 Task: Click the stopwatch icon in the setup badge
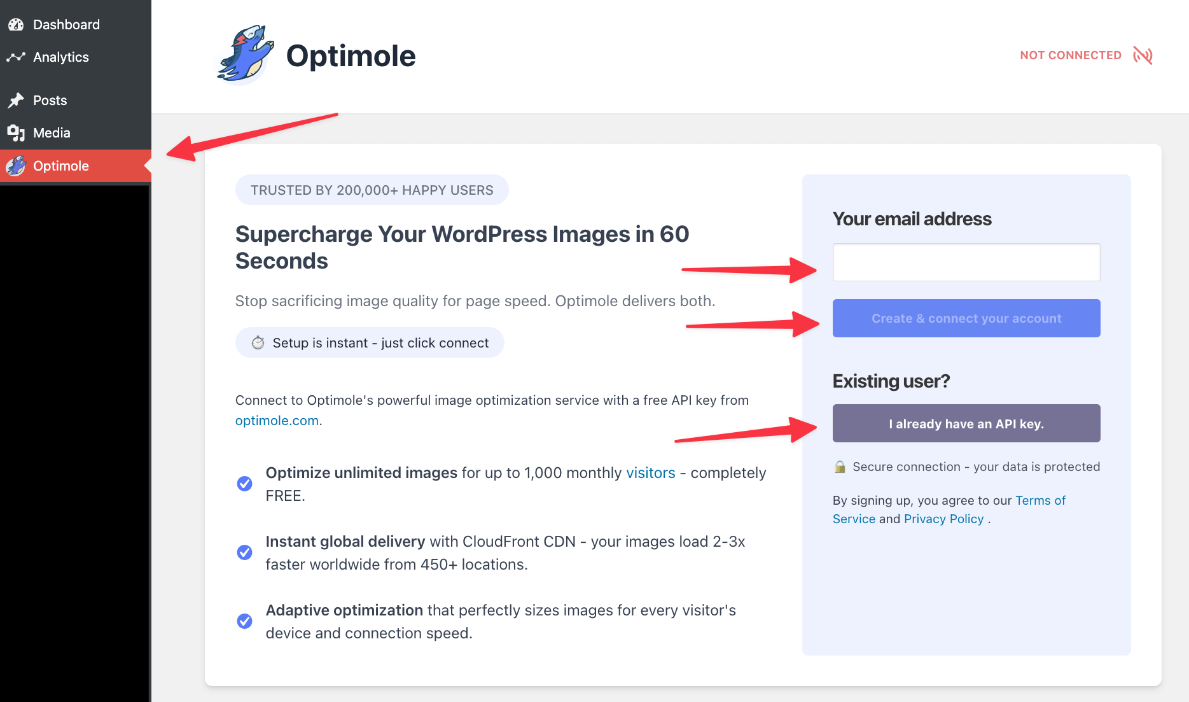coord(257,342)
